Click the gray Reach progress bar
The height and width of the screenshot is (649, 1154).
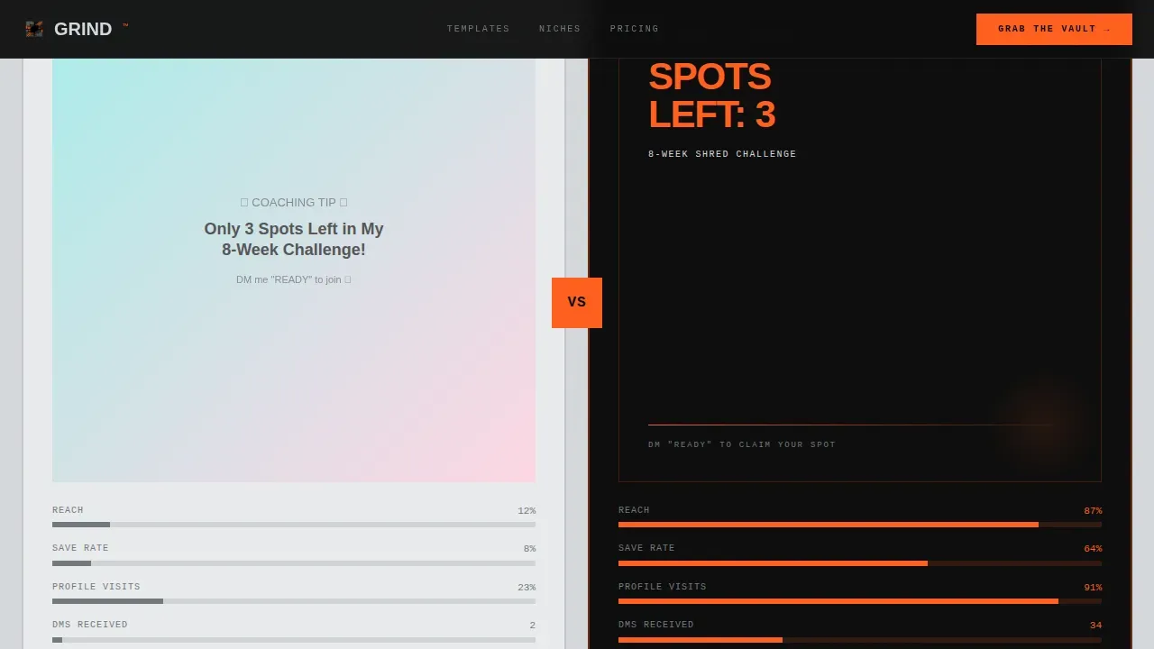pos(294,525)
